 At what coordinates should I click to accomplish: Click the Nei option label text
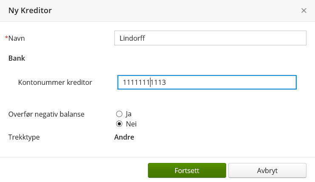click(x=131, y=124)
